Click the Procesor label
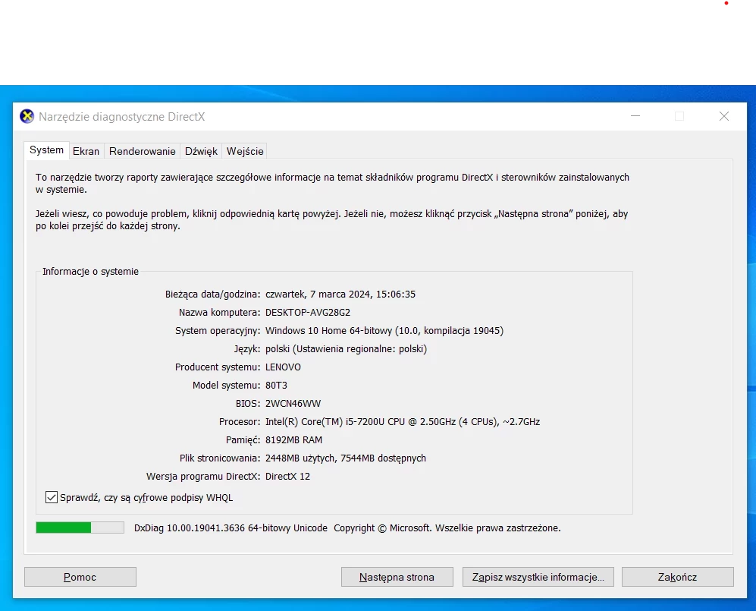756x611 pixels. [240, 422]
